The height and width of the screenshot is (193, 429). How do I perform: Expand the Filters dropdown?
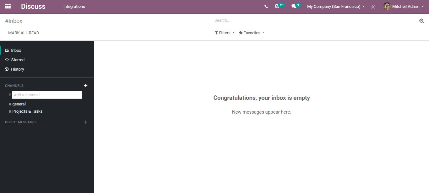225,33
